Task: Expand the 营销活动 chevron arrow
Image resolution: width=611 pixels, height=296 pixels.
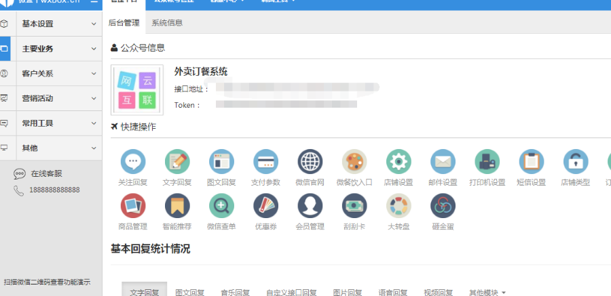Action: tap(94, 98)
